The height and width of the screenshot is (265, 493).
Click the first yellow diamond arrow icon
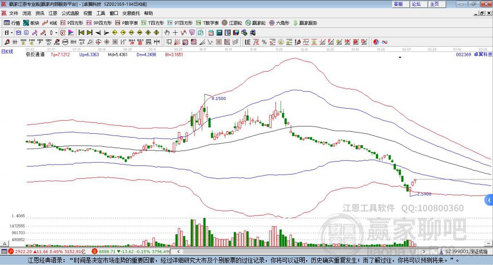coord(115,33)
